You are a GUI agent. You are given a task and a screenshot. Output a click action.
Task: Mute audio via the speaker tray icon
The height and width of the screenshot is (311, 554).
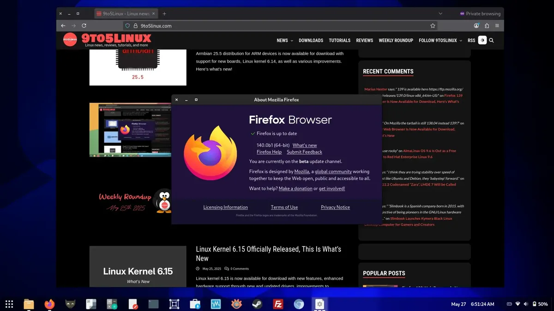[x=526, y=304]
